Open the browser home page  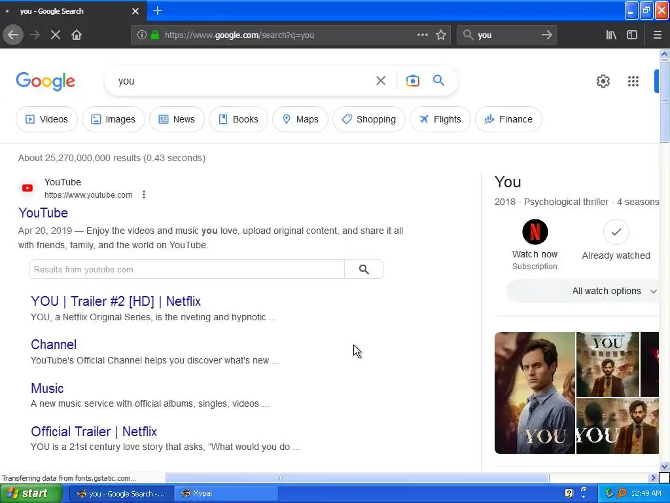77,35
